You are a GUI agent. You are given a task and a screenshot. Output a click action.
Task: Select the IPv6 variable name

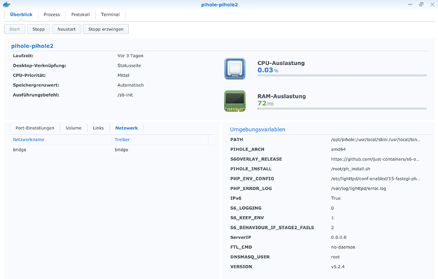coord(236,198)
